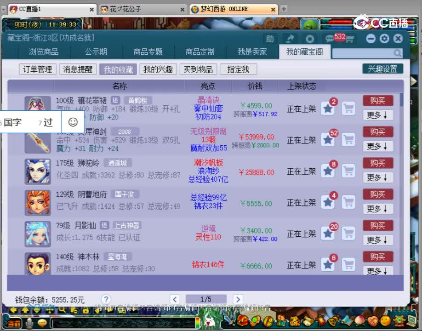This screenshot has width=422, height=331.
Task: Open 月影仙 pet portrait thumbnail
Action: pos(38,234)
